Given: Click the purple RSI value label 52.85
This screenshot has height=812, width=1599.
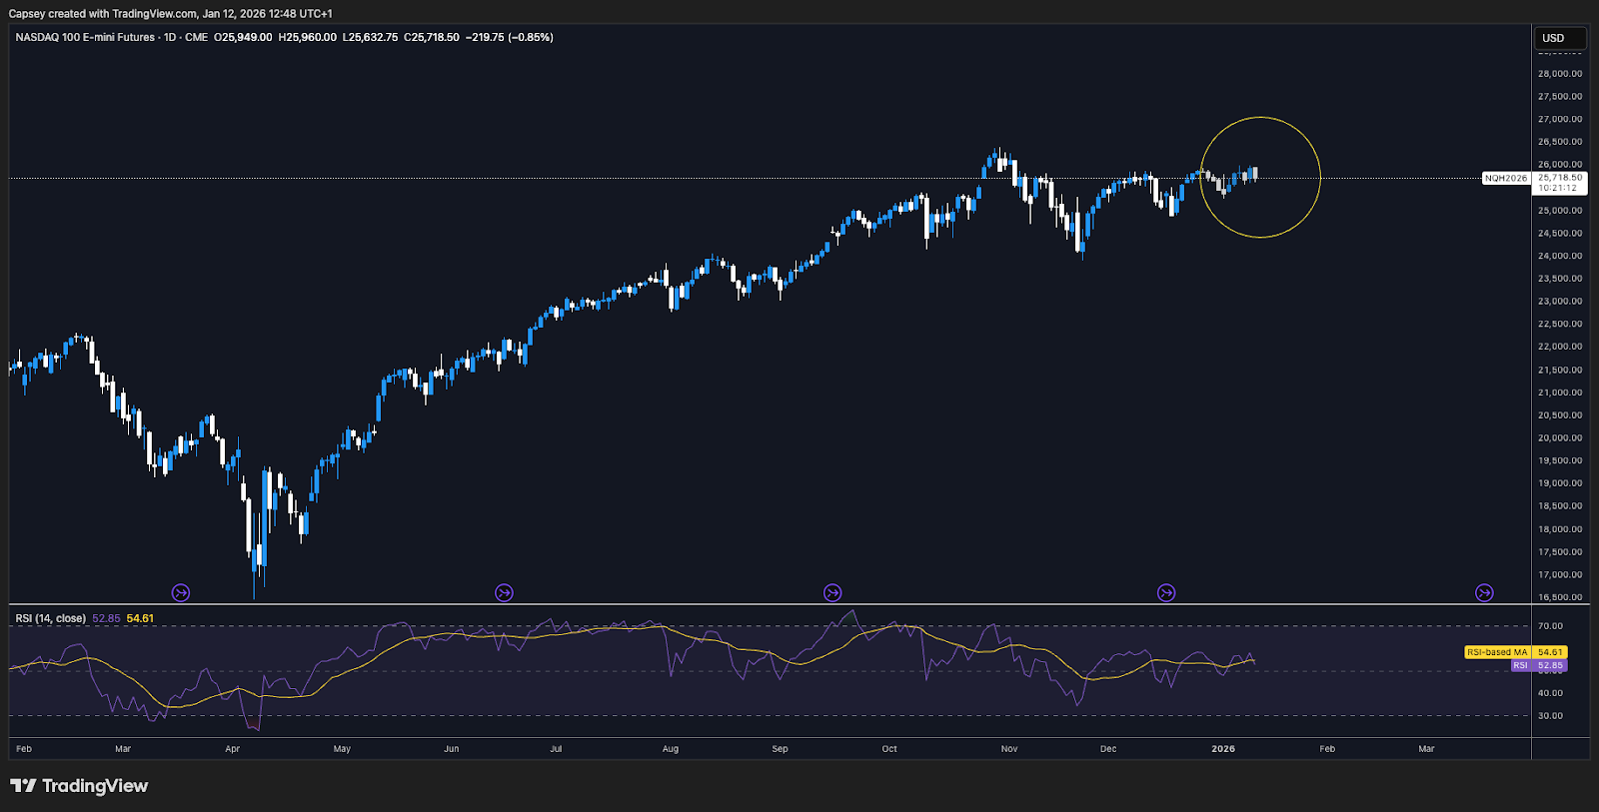Looking at the screenshot, I should point(1550,665).
